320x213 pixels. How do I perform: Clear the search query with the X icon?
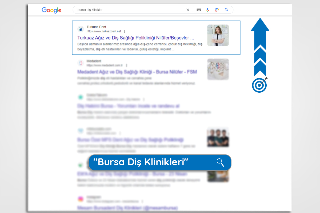[188, 10]
